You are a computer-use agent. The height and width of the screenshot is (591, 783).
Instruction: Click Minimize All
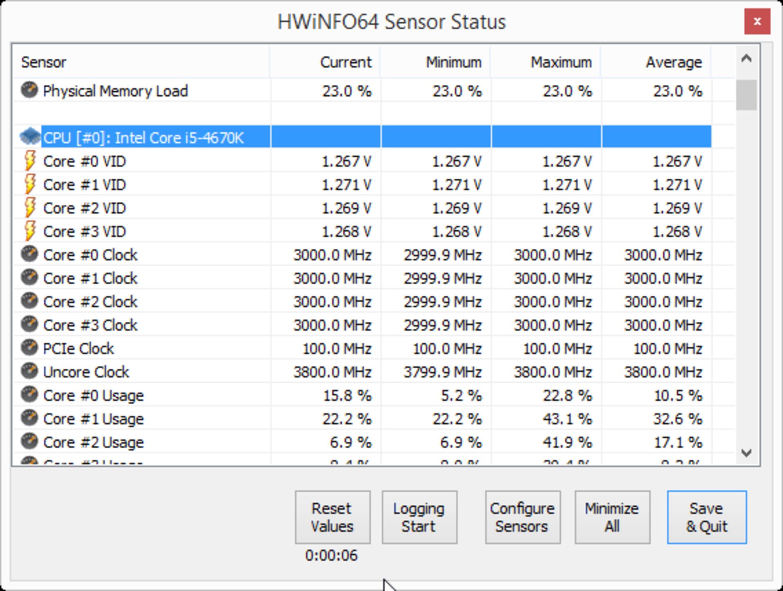[x=612, y=517]
